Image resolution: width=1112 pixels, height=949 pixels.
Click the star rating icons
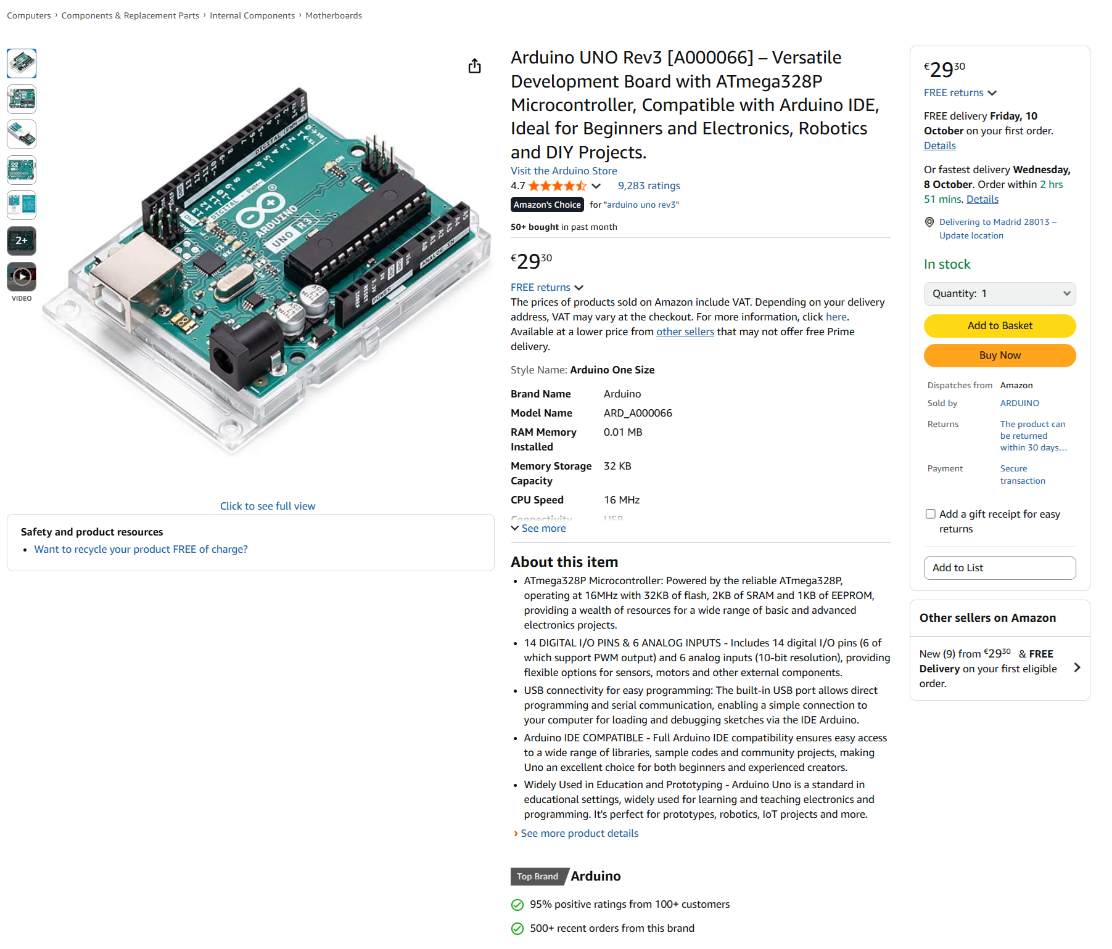point(557,186)
